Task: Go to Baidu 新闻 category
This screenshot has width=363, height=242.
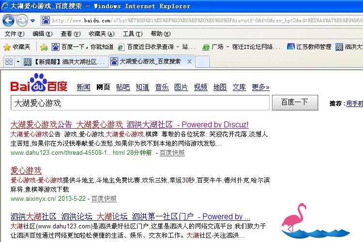Action: click(x=84, y=87)
